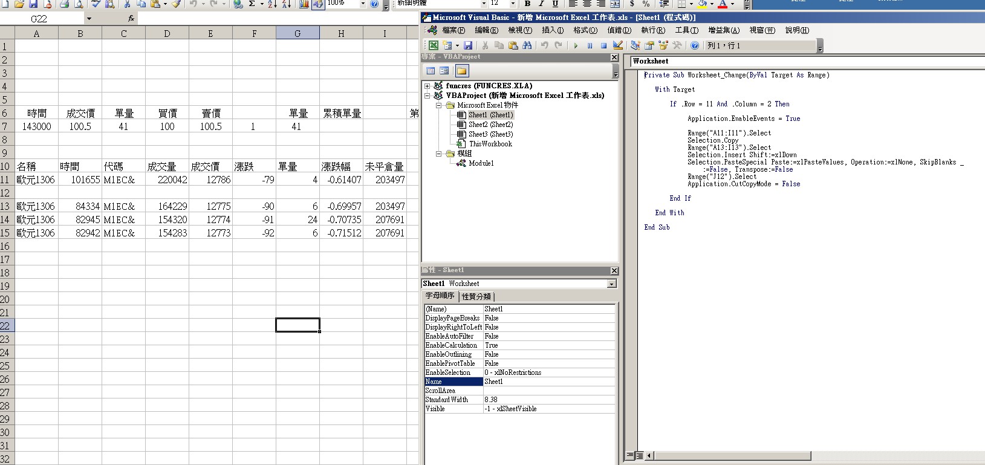Select column header G in the Excel sheet
This screenshot has width=985, height=465.
[x=297, y=34]
